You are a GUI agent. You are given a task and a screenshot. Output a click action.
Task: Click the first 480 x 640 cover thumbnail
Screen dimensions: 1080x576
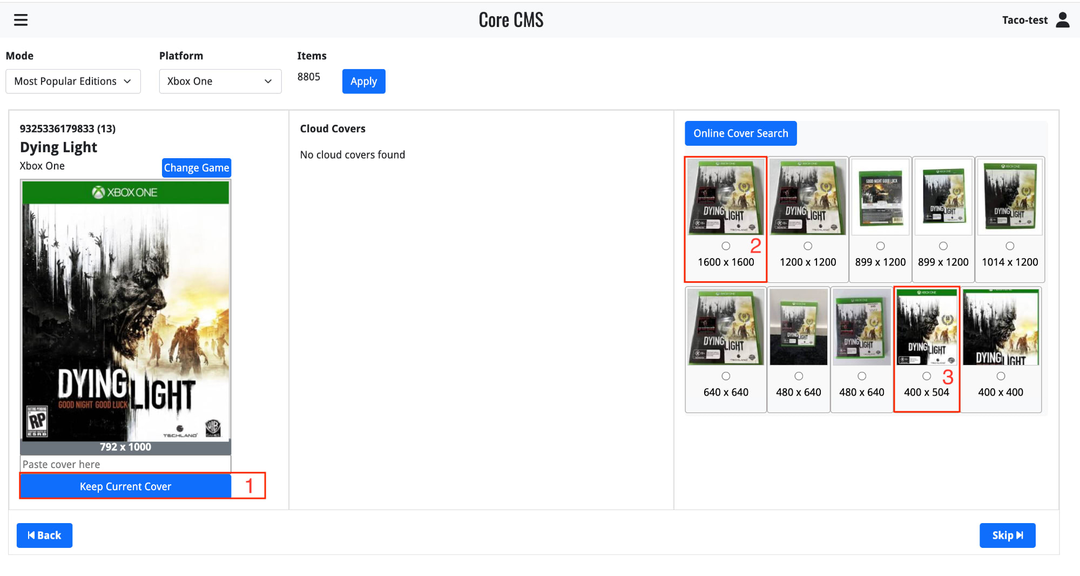click(x=799, y=327)
